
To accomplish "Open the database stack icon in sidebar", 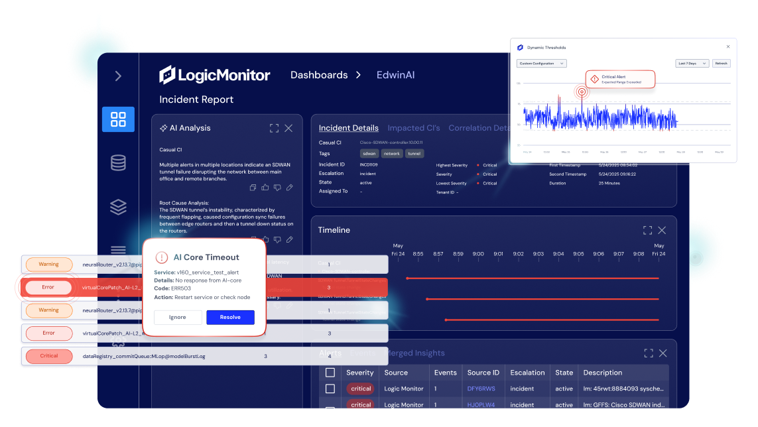I will tap(119, 163).
